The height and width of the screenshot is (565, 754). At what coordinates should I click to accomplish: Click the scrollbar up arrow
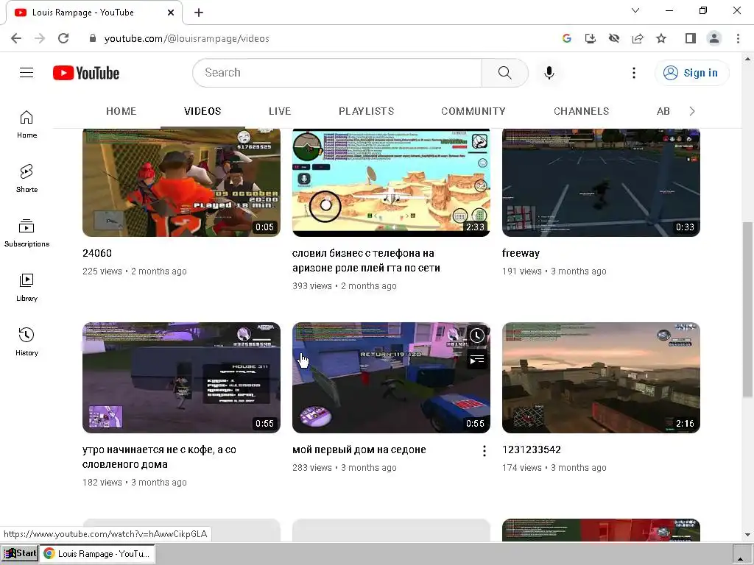(748, 59)
